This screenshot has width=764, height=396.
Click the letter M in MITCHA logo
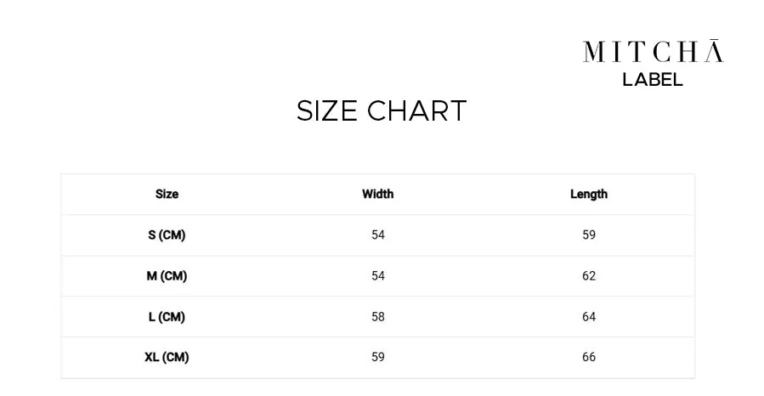point(594,52)
